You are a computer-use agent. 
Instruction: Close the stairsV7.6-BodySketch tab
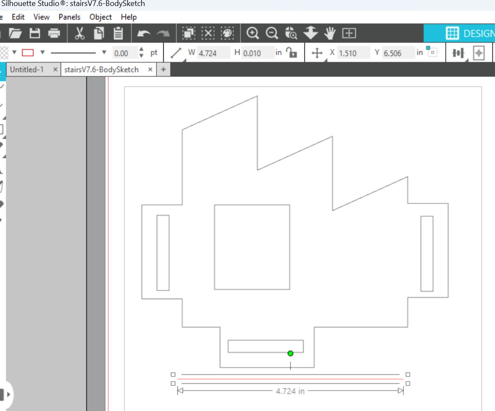pyautogui.click(x=150, y=69)
